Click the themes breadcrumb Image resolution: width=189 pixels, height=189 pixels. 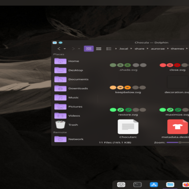[177, 49]
